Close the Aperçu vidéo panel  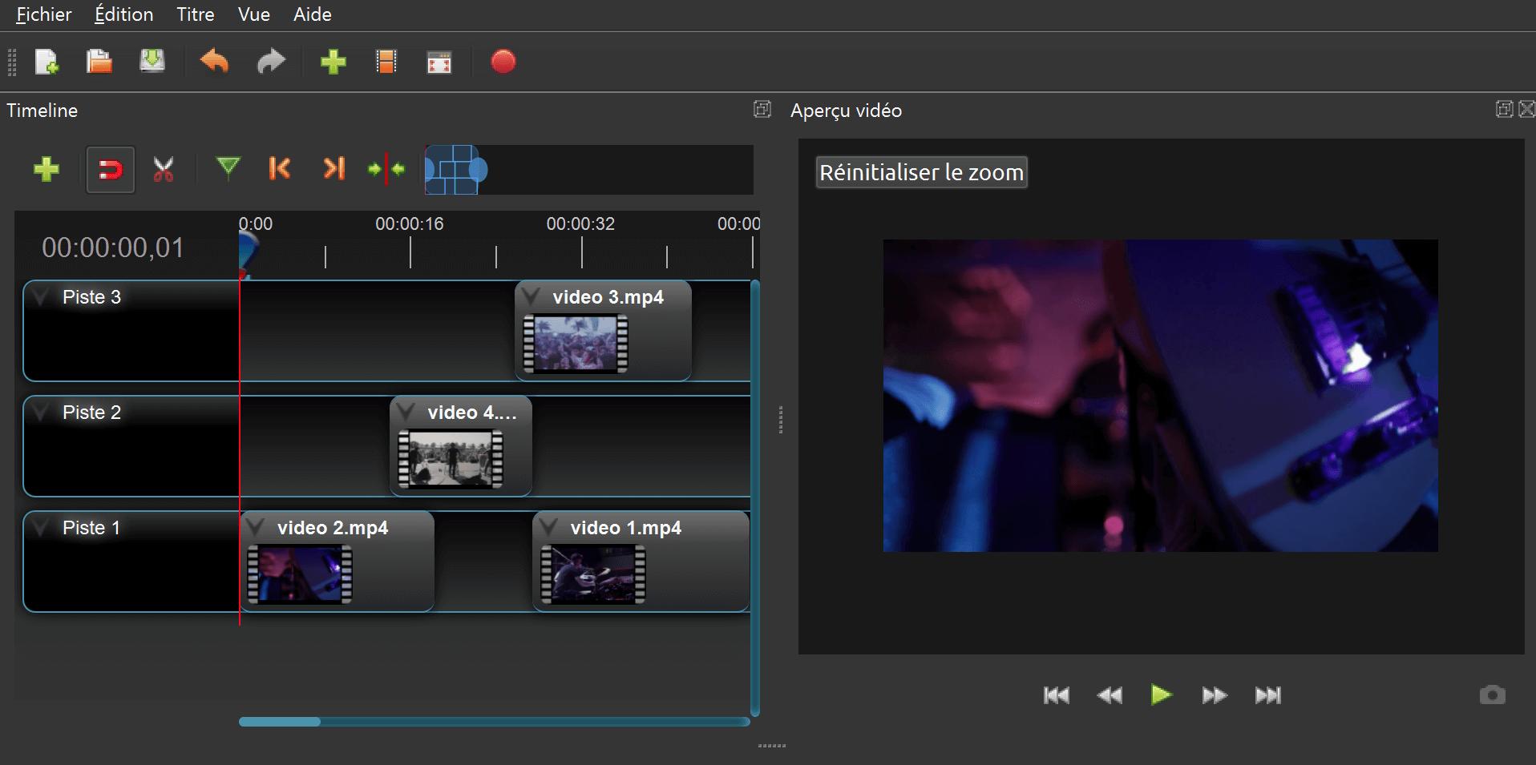(x=1527, y=109)
